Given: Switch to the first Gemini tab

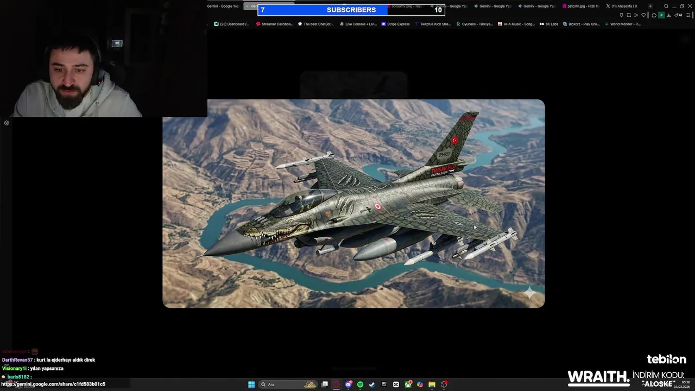Looking at the screenshot, I should (x=223, y=6).
